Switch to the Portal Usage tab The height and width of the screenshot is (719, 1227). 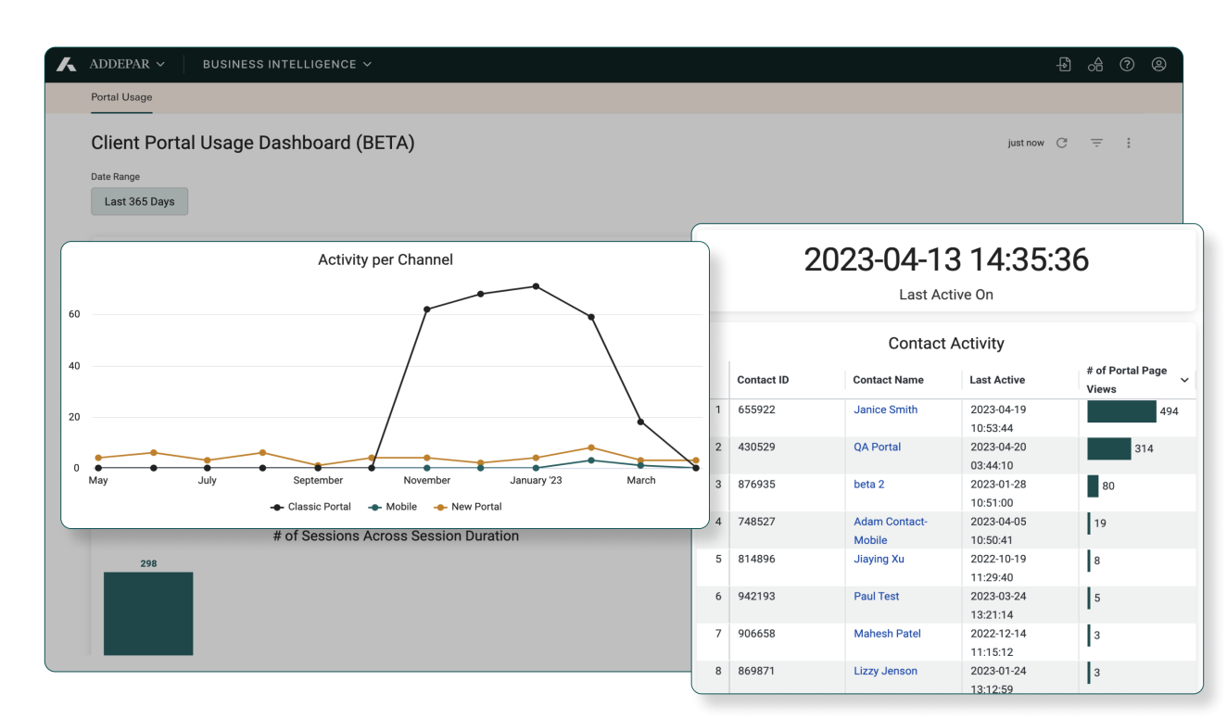pyautogui.click(x=121, y=97)
